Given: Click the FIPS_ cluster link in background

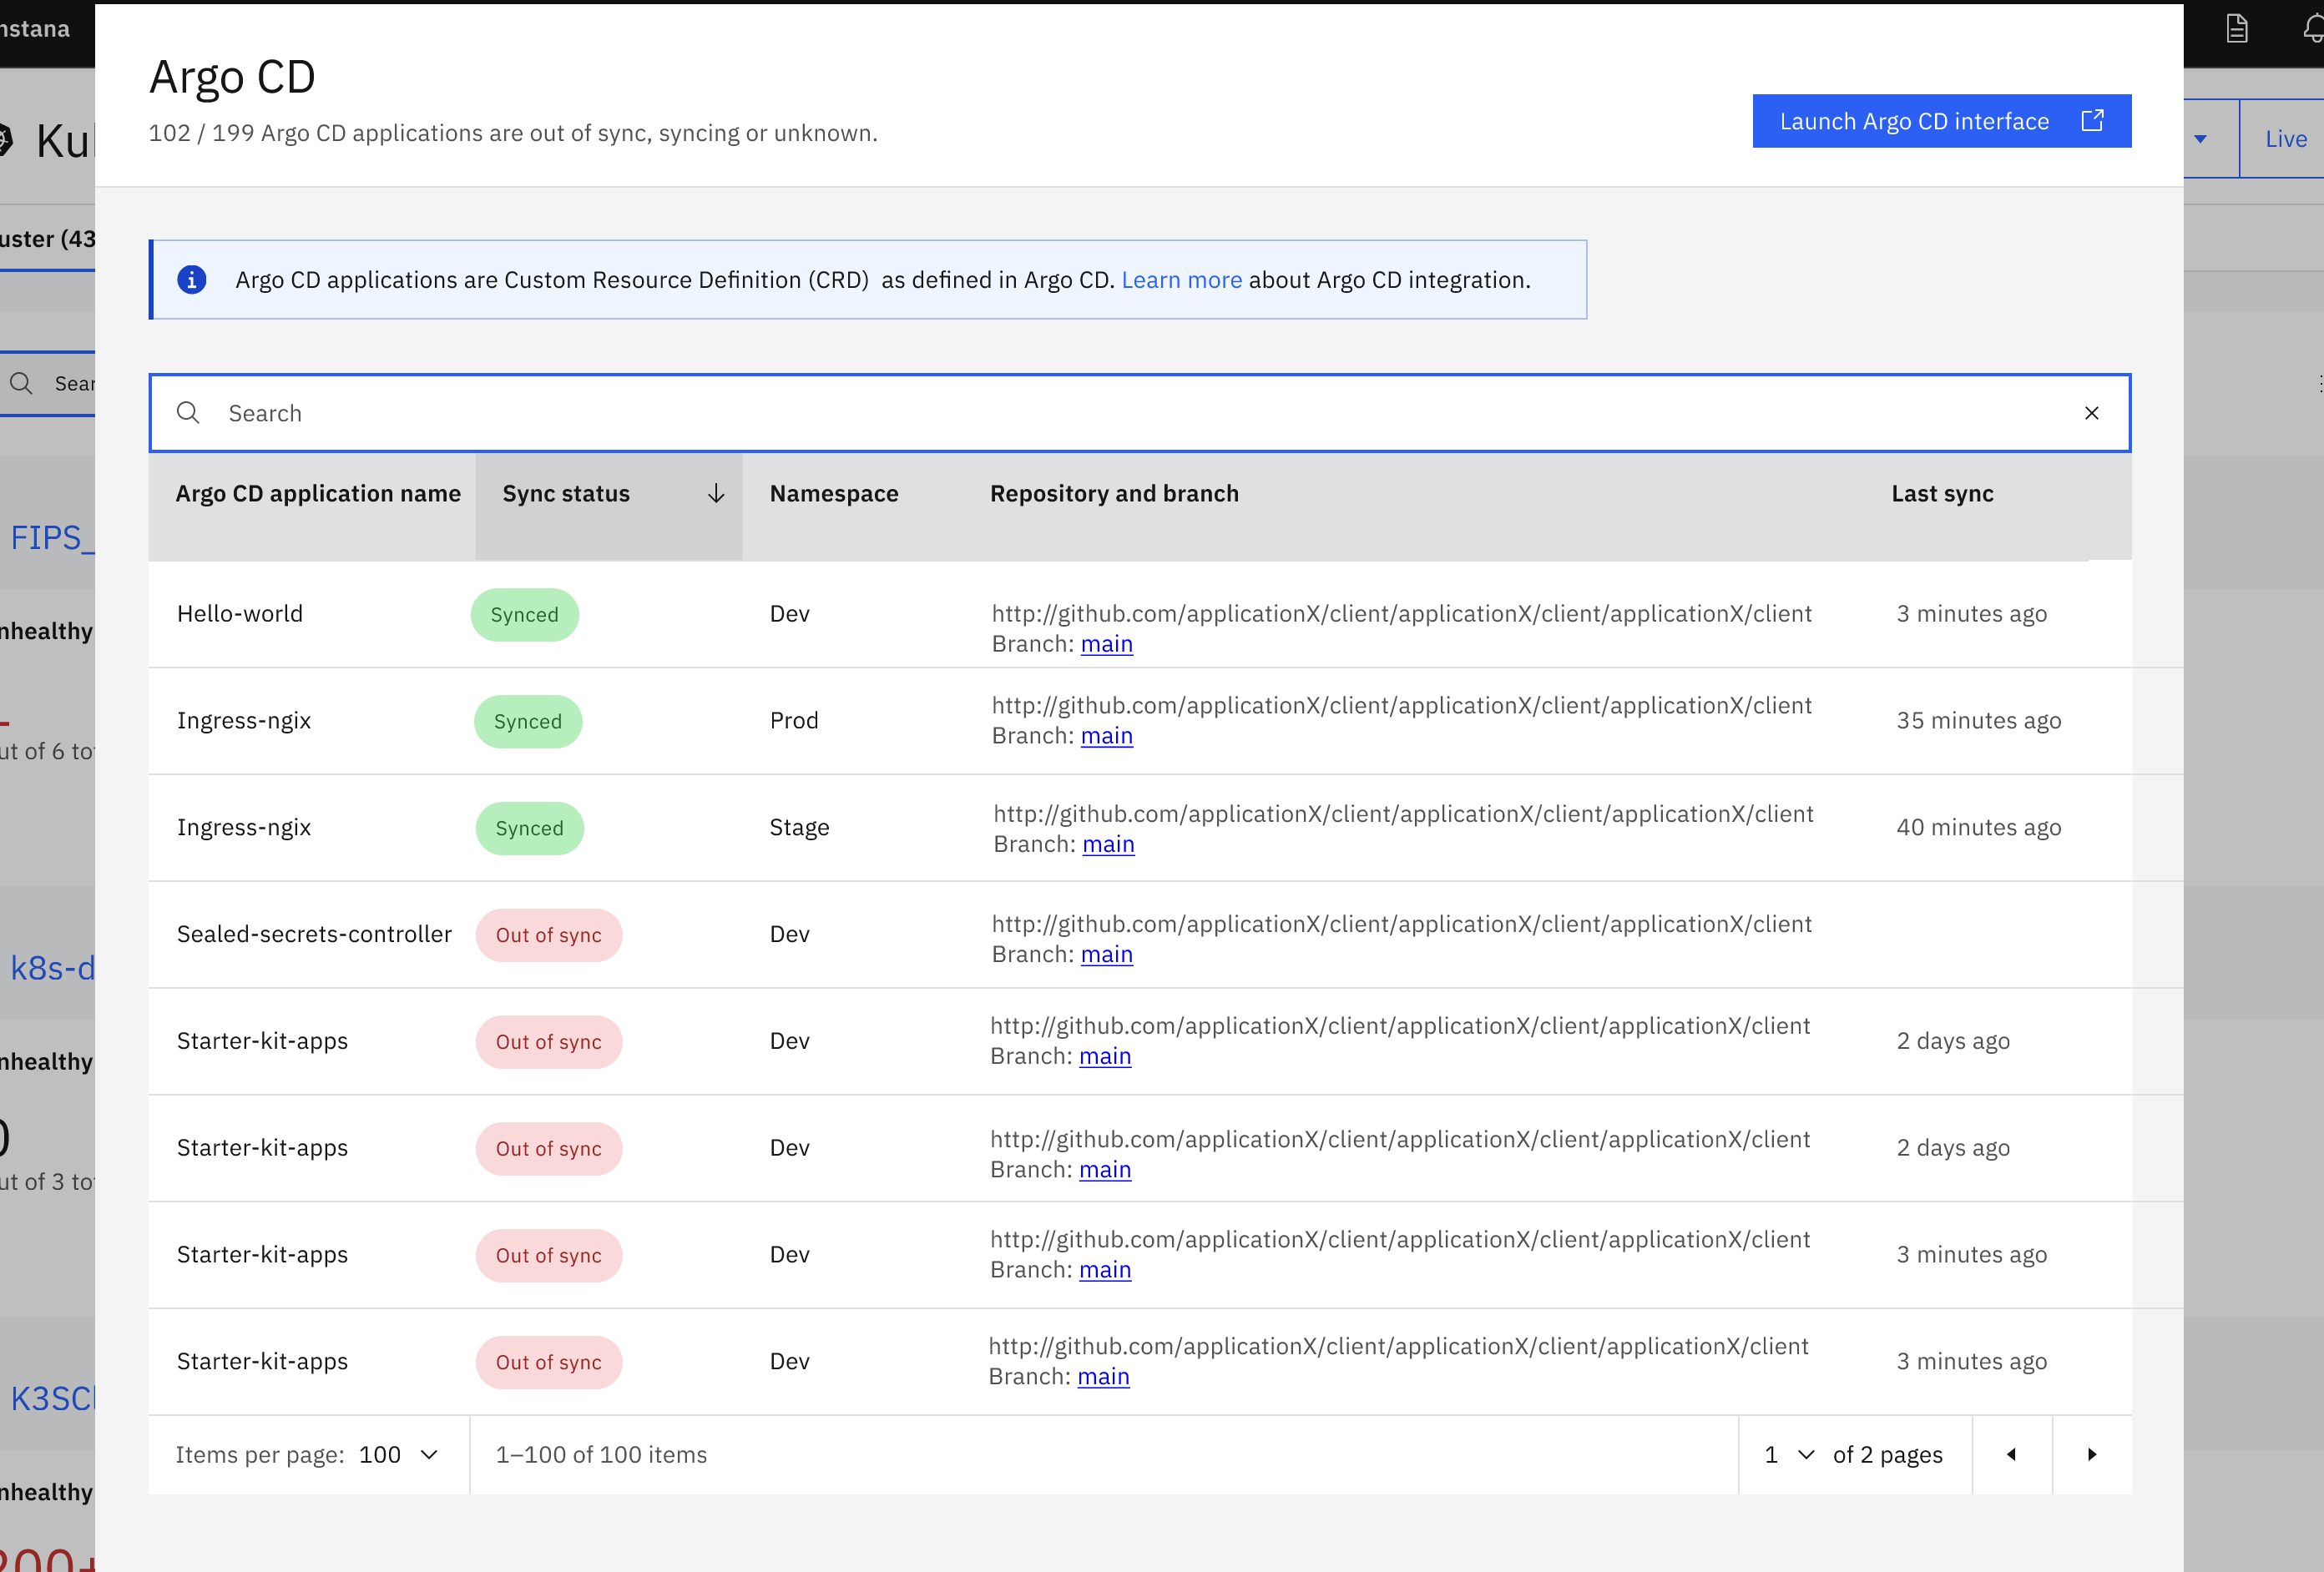Looking at the screenshot, I should point(51,537).
